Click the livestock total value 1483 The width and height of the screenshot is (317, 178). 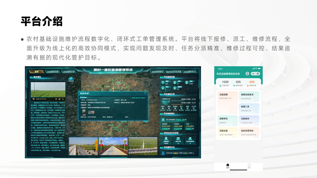coord(175,153)
